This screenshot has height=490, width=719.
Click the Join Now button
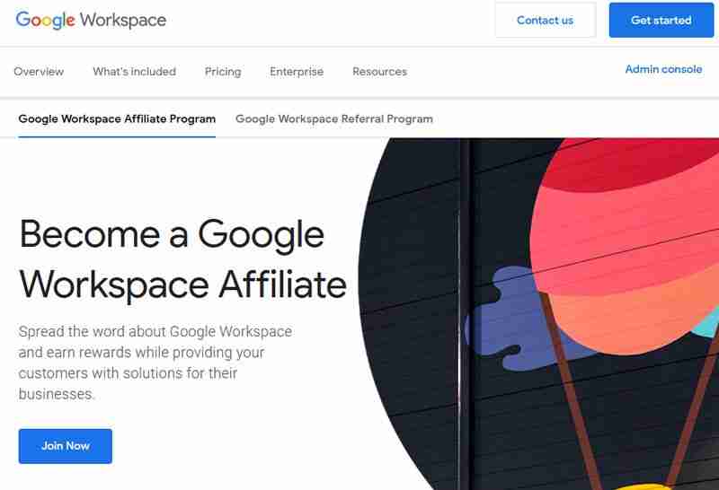(66, 446)
